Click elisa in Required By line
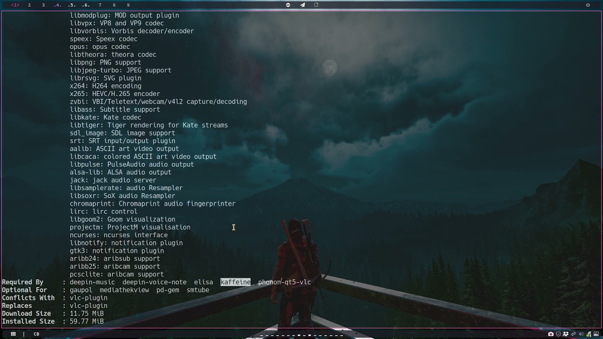Viewport: 603px width, 339px height. 204,282
